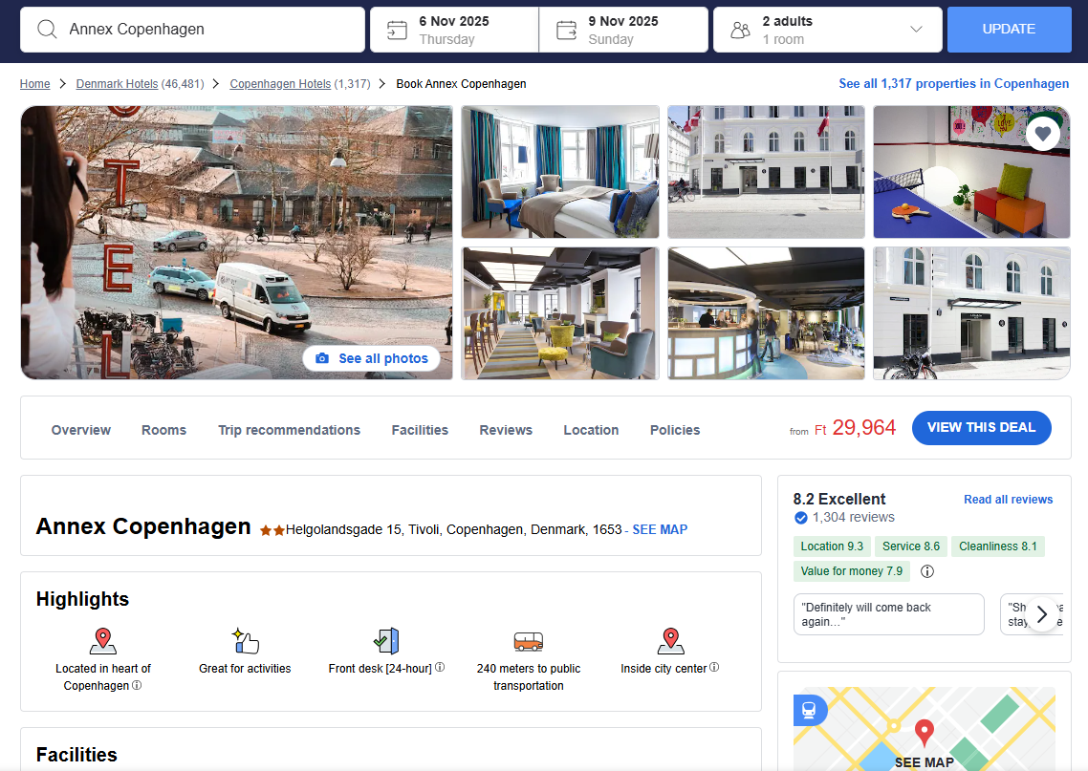1088x771 pixels.
Task: Open the reception desk photo
Action: pyautogui.click(x=766, y=313)
